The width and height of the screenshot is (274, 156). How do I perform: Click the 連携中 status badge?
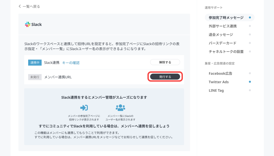pos(35,62)
